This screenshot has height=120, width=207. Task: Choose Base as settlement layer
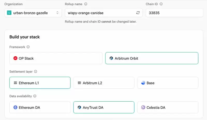click(167, 83)
